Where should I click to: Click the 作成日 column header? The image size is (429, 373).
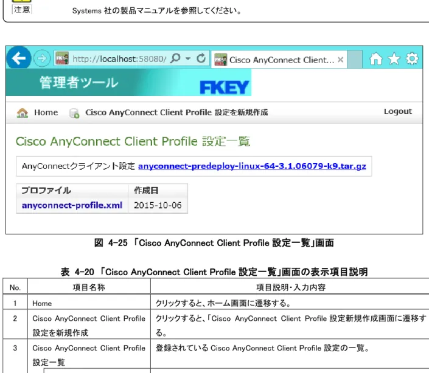pyautogui.click(x=146, y=190)
